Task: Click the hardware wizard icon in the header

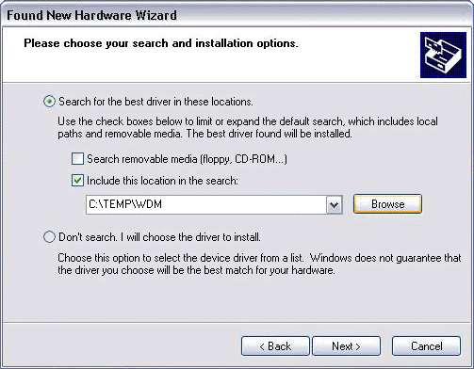Action: click(x=443, y=55)
